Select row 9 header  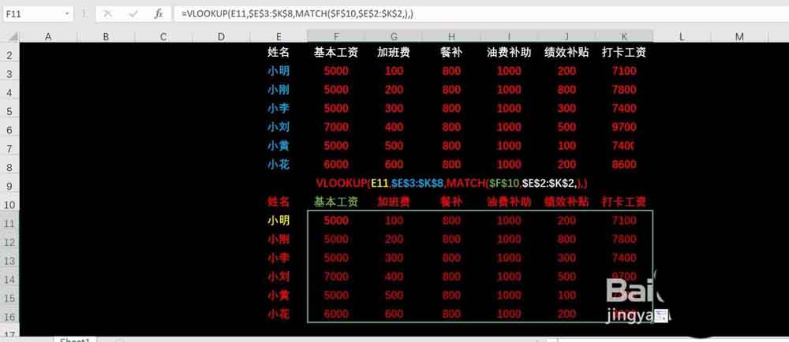[9, 186]
